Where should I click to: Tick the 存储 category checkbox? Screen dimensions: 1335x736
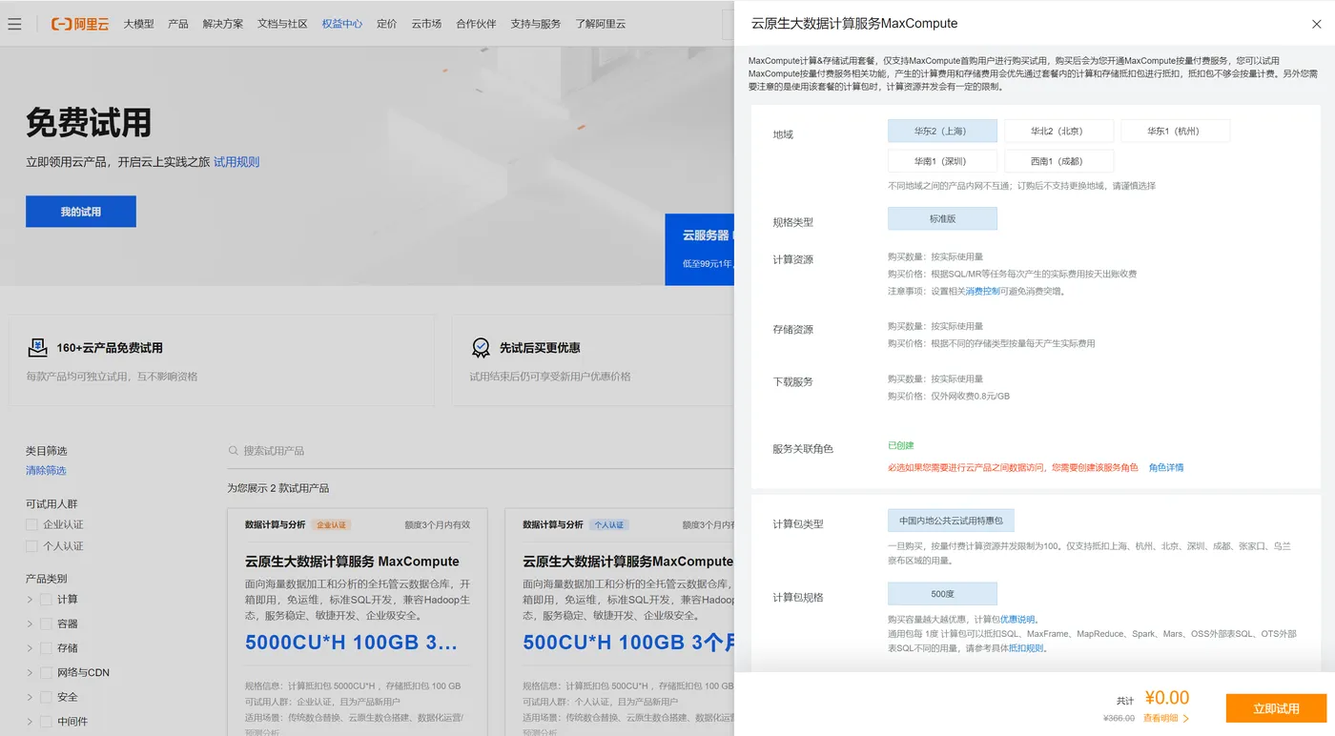[x=46, y=648]
